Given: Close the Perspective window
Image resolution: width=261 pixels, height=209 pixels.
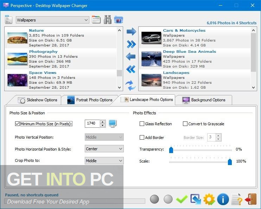Looking at the screenshot, I should pos(252,5).
